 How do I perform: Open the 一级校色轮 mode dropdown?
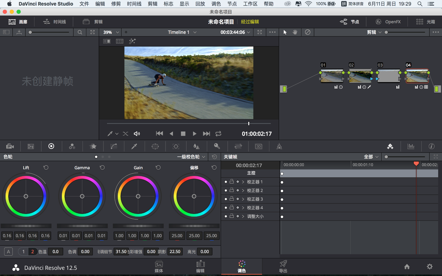tap(191, 157)
